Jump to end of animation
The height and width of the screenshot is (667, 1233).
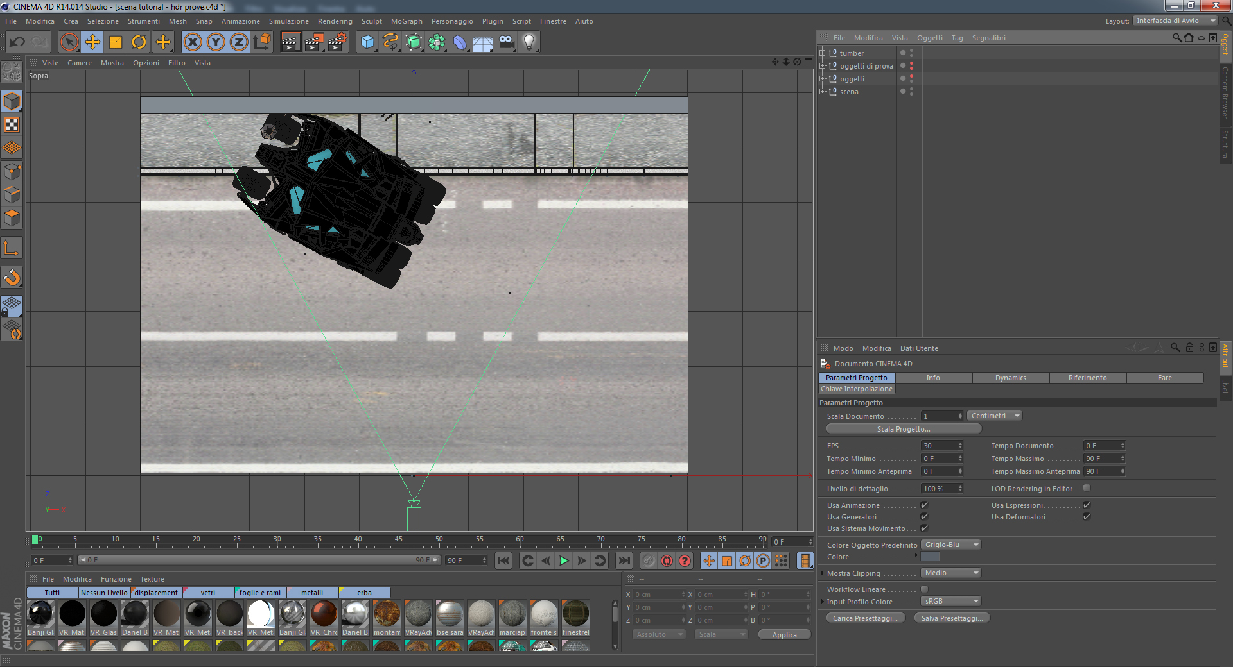pos(624,561)
